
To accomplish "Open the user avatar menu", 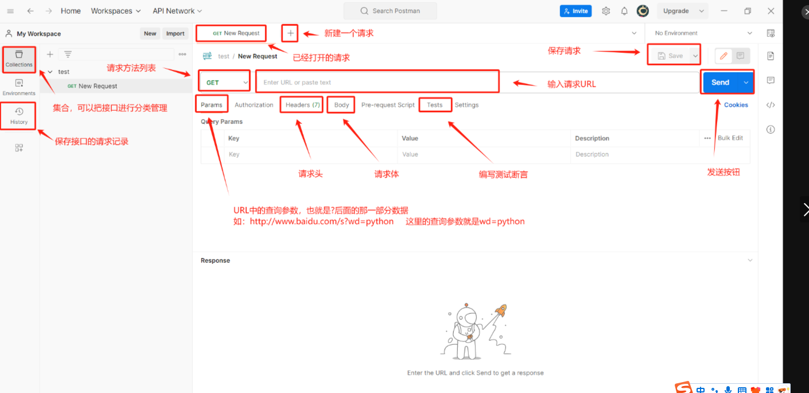I will [643, 11].
